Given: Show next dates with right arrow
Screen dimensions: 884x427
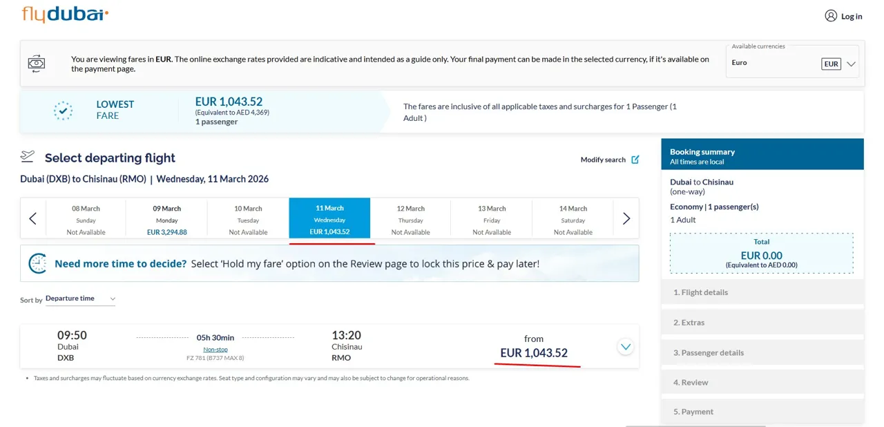Looking at the screenshot, I should [626, 218].
